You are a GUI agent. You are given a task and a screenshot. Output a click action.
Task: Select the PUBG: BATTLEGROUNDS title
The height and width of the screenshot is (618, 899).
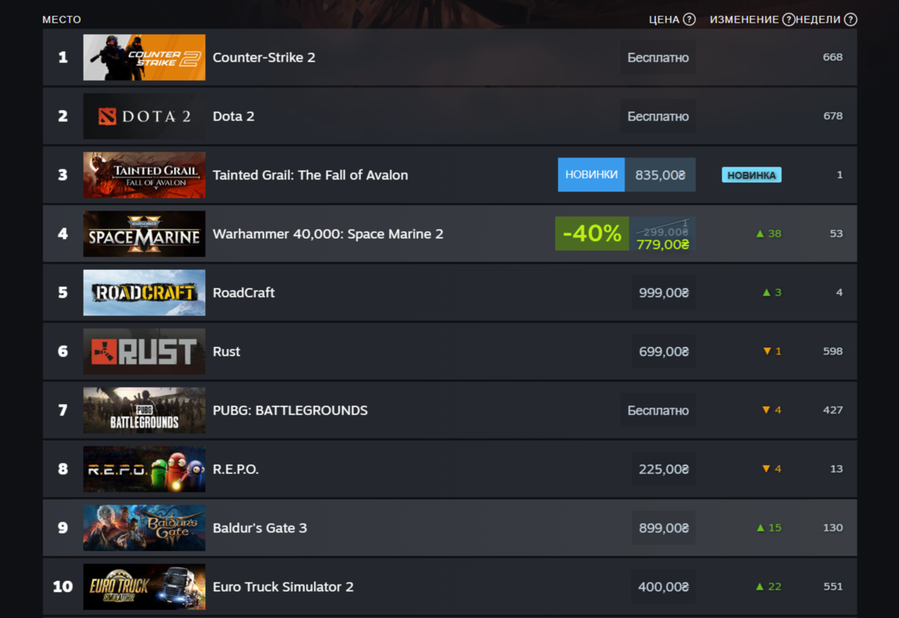(290, 410)
